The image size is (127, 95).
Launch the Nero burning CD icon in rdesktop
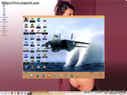coord(32,19)
